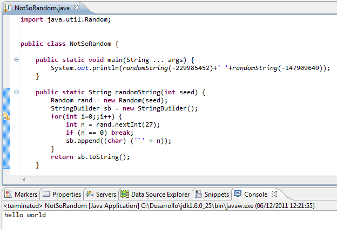Click the Properties view icon

(46, 194)
